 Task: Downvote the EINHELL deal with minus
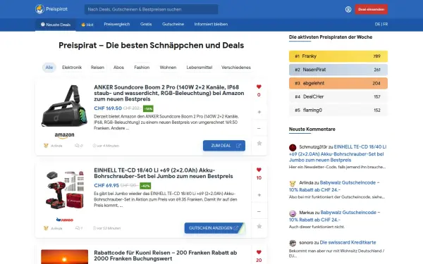[259, 211]
